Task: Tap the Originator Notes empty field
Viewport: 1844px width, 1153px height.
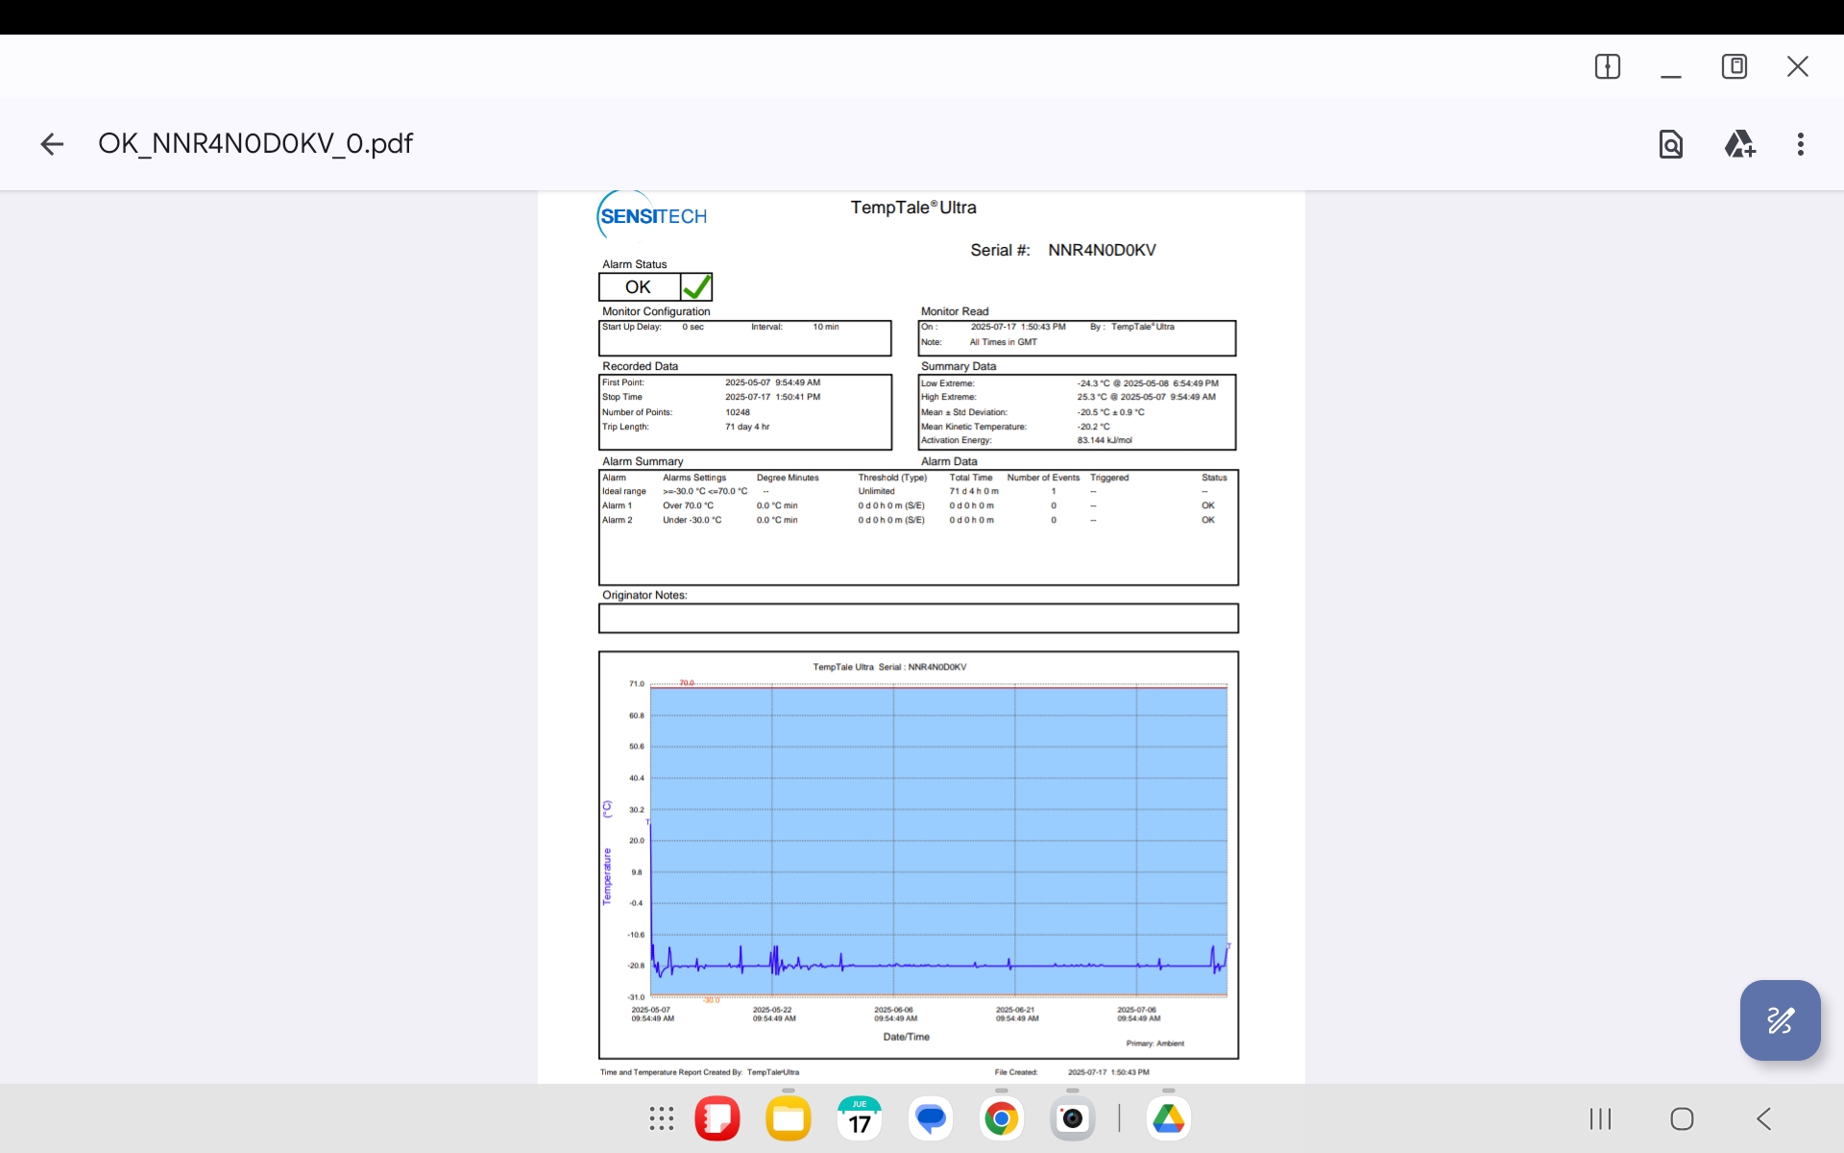Action: [x=918, y=619]
